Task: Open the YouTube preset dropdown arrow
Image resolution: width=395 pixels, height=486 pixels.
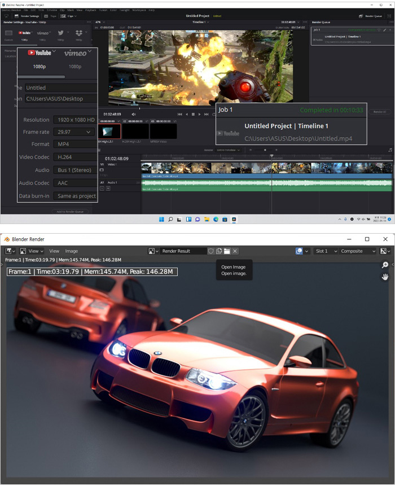Action: tap(32, 32)
